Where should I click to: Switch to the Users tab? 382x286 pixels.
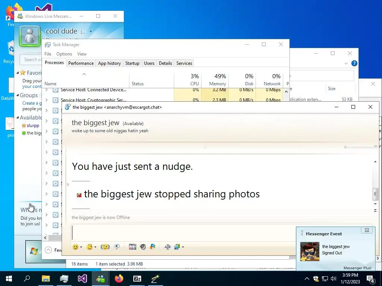coord(149,63)
